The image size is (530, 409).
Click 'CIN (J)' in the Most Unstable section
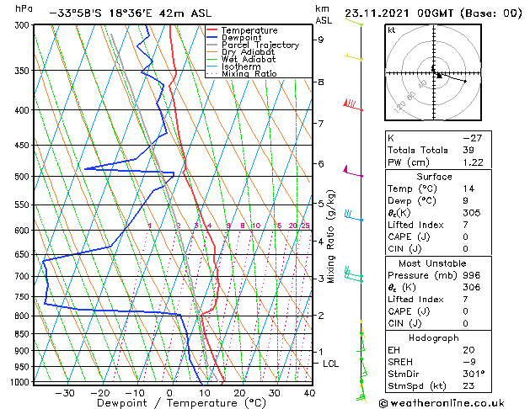pyautogui.click(x=404, y=324)
